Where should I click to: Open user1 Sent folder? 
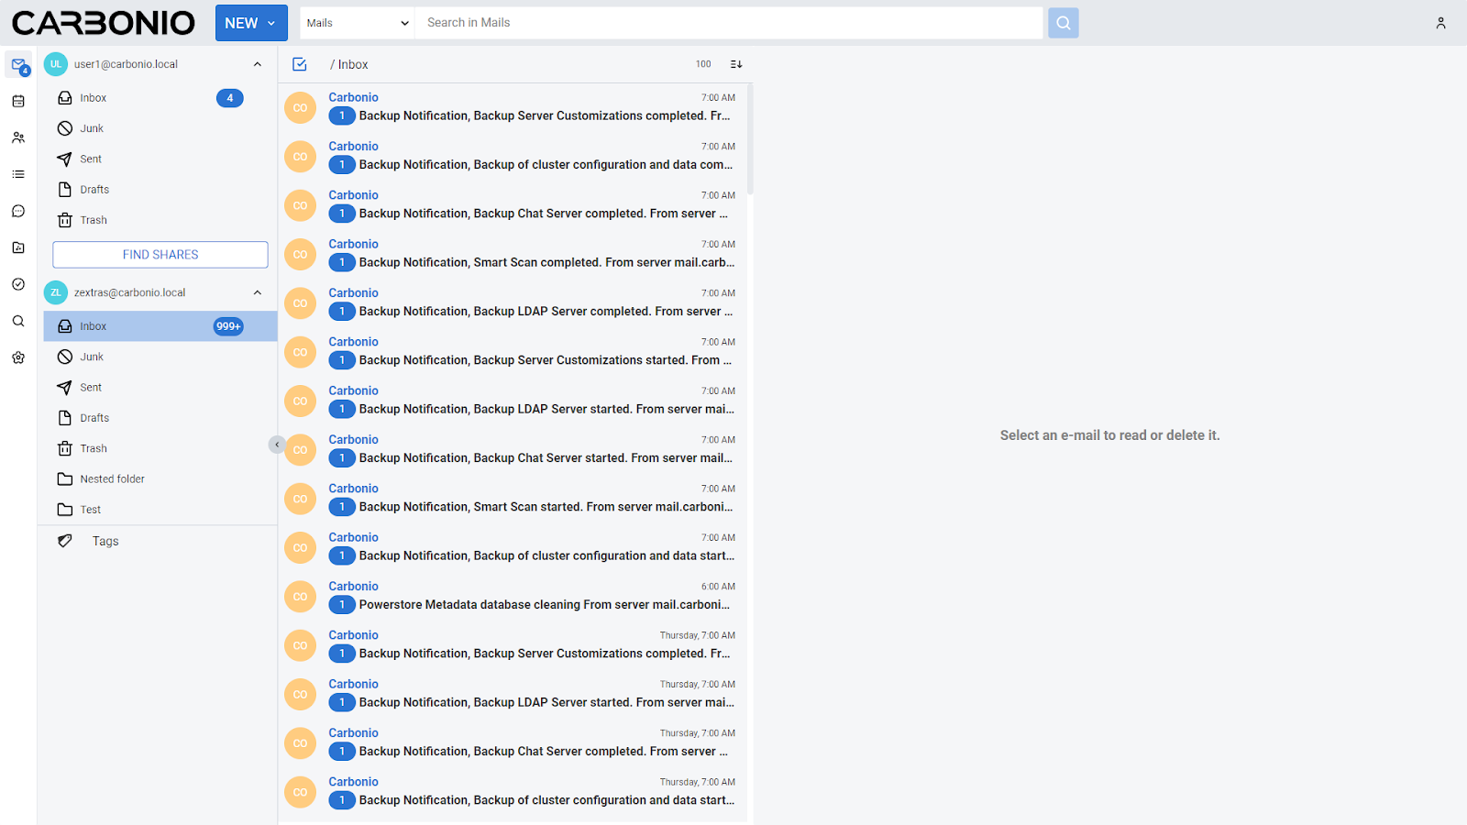pos(160,159)
